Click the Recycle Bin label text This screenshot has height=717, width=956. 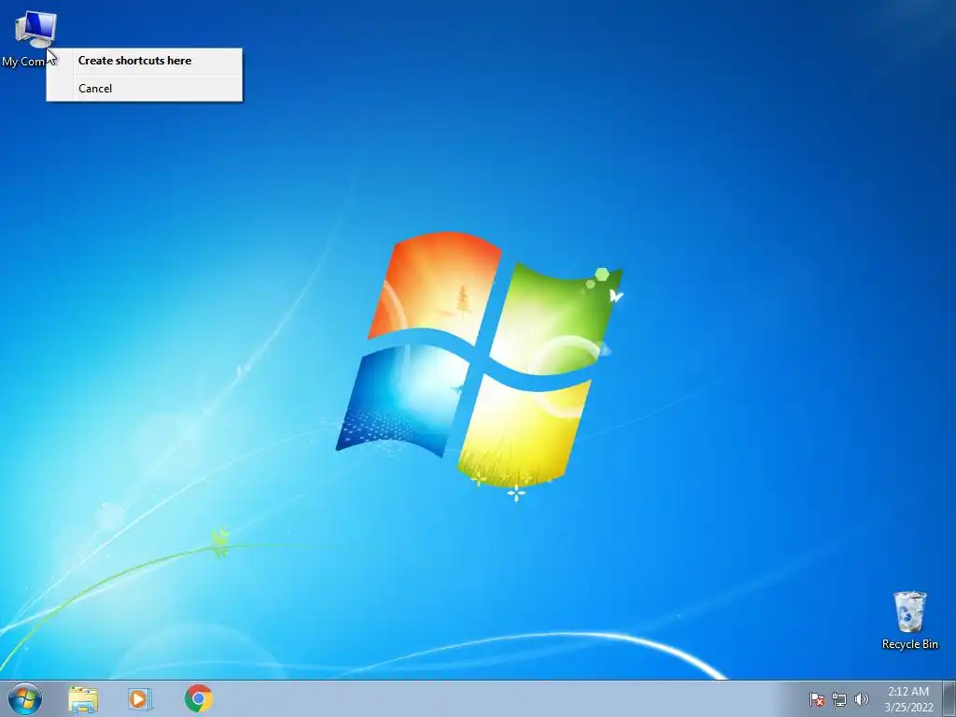coord(909,644)
